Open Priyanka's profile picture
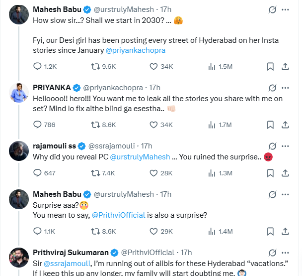 (19, 92)
